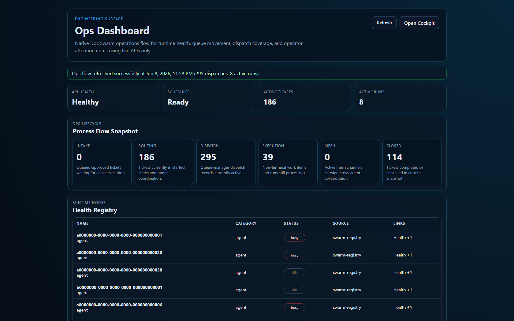Click the Refresh button

tap(384, 23)
